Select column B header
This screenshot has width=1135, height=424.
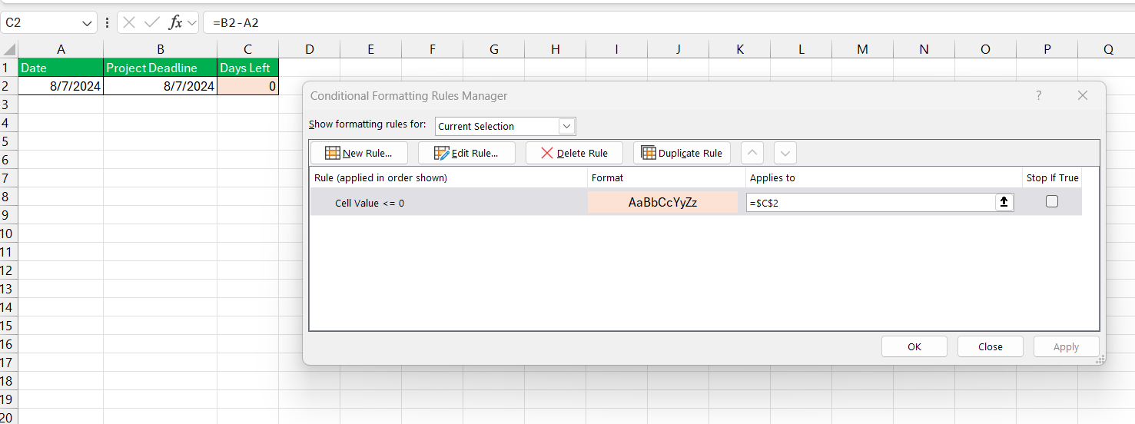(160, 49)
